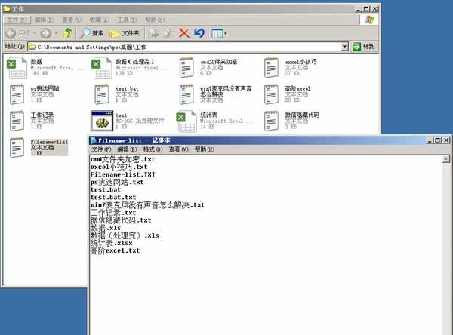Viewport: 453px width, 335px height.
Task: Select the win7麦克风没有声音 text file icon
Action: pos(186,94)
